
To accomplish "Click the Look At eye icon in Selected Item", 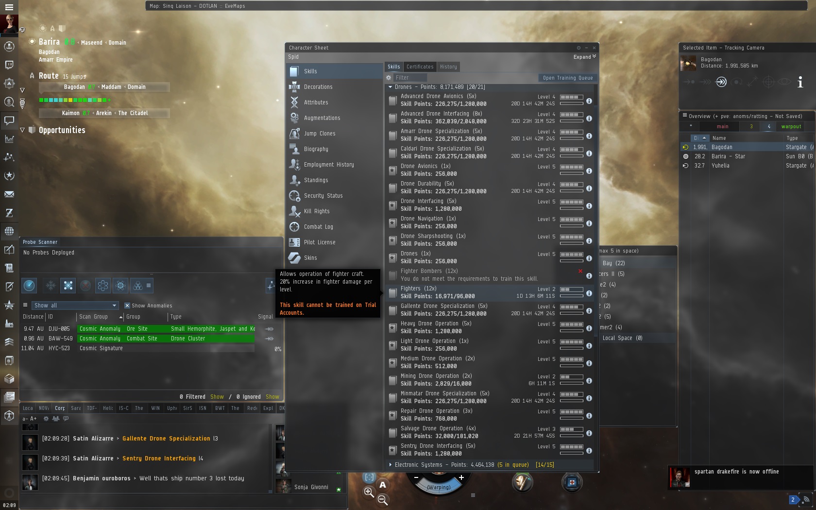I will tap(784, 82).
